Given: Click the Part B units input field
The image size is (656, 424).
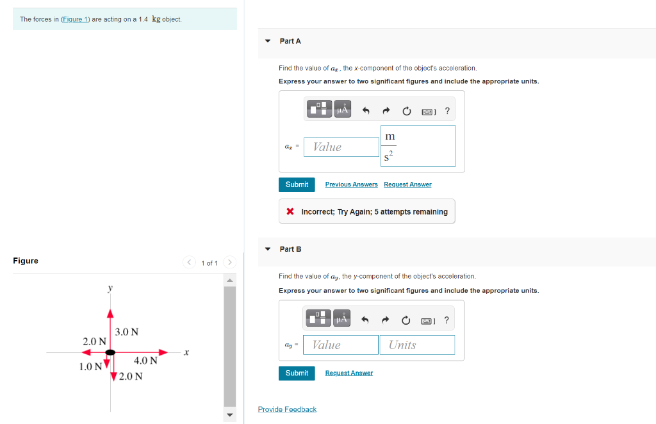Looking at the screenshot, I should [417, 345].
